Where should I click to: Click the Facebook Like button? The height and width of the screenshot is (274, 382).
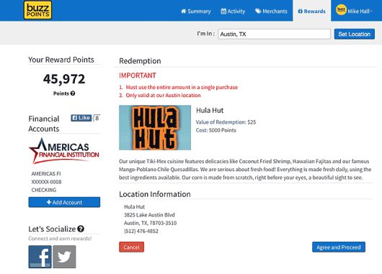pos(81,118)
